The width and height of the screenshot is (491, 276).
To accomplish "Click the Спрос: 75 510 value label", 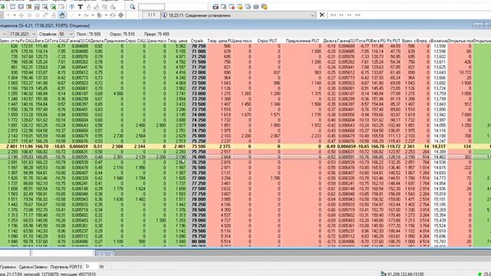I will (x=122, y=34).
